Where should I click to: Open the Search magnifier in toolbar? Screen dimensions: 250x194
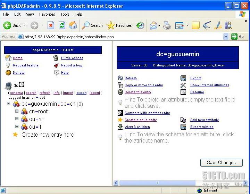point(86,25)
